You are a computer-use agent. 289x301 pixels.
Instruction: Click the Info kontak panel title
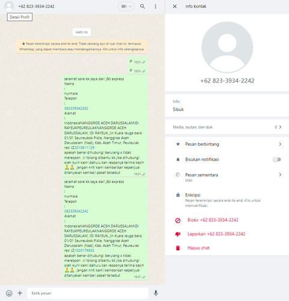tap(196, 7)
